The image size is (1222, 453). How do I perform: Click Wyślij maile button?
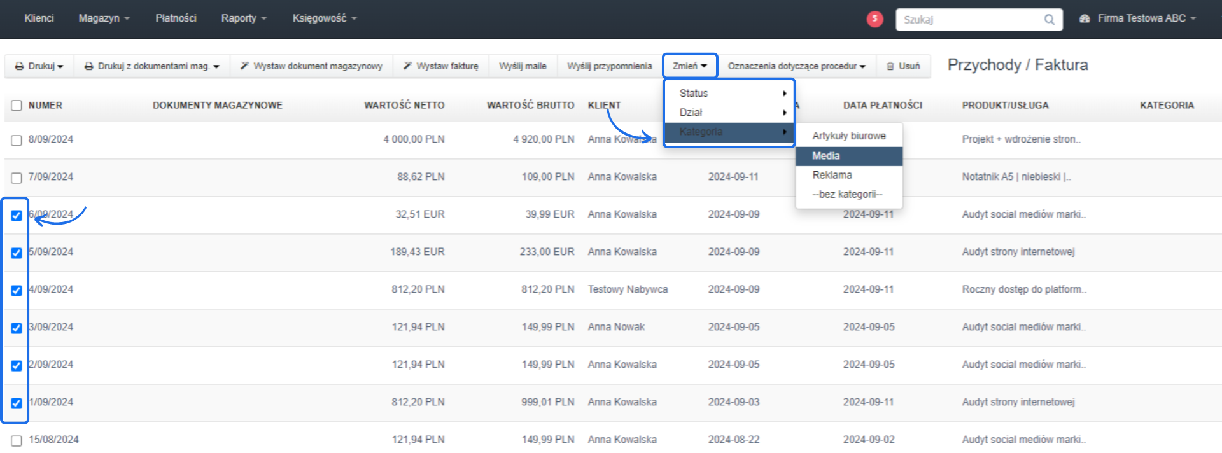[x=523, y=66]
